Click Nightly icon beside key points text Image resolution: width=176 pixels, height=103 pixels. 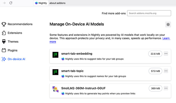(63, 93)
